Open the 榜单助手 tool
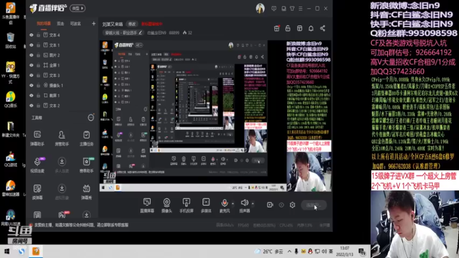Image resolution: width=459 pixels, height=258 pixels. click(87, 165)
